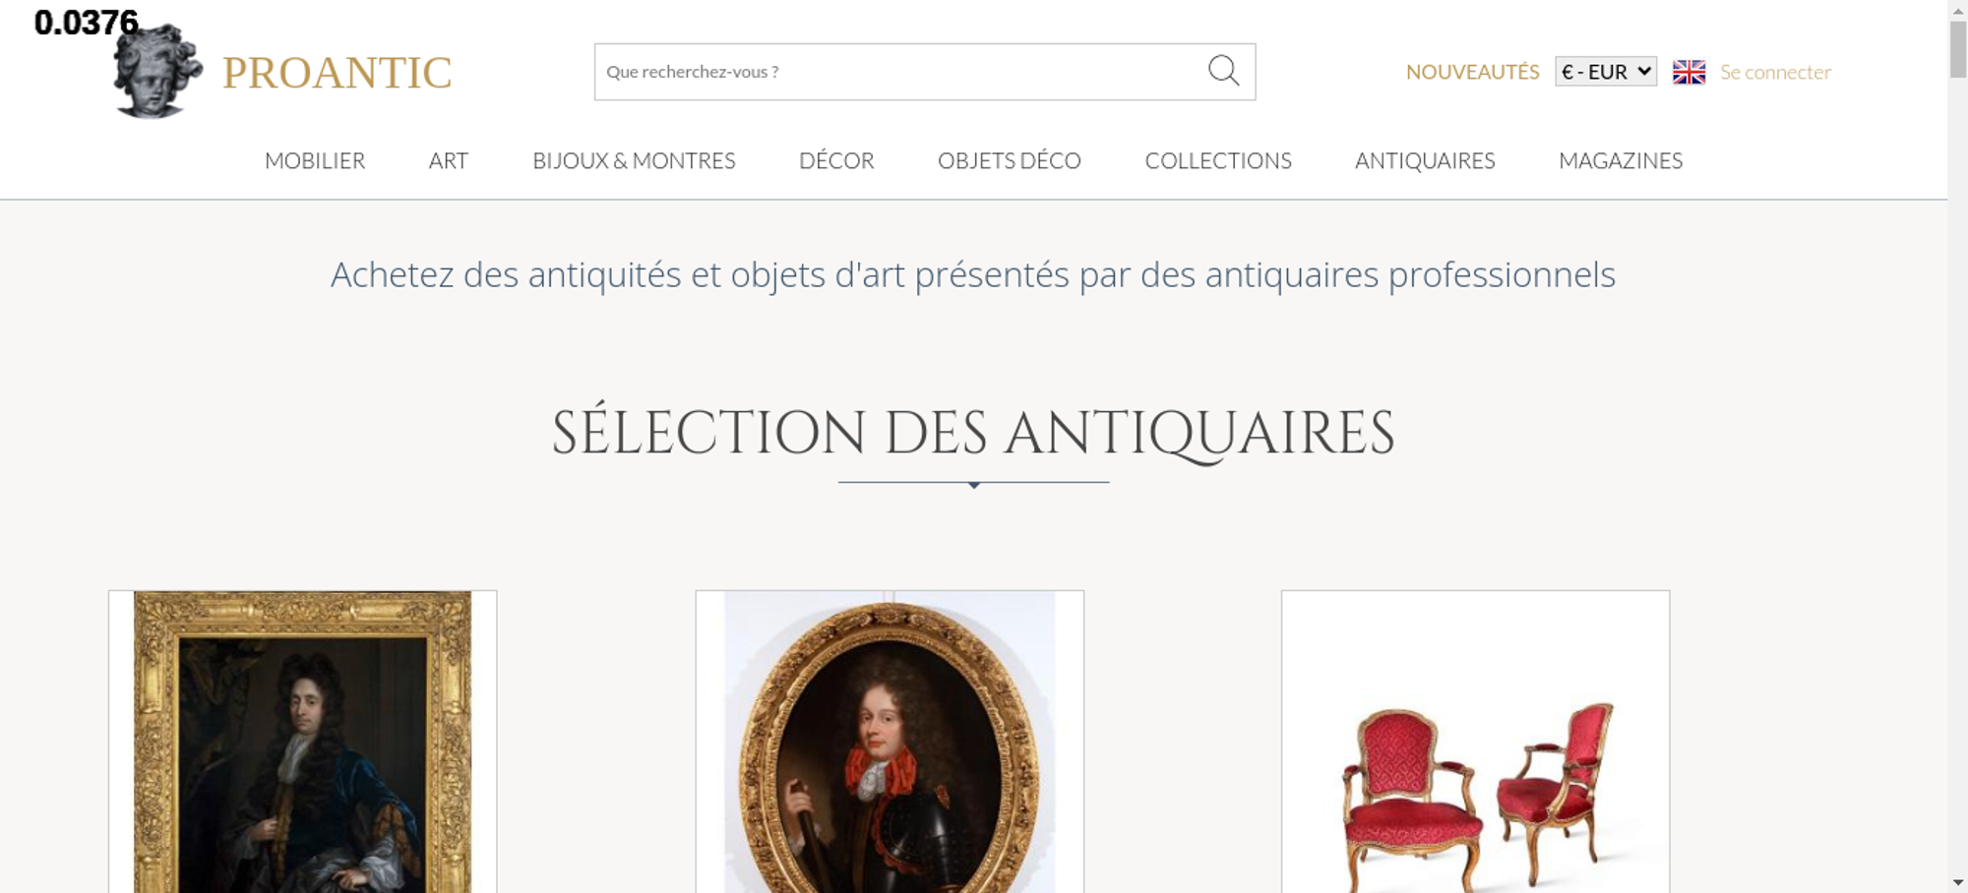Open the ART menu

click(449, 160)
